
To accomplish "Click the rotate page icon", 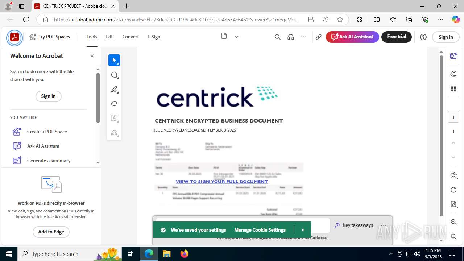I will tap(453, 190).
